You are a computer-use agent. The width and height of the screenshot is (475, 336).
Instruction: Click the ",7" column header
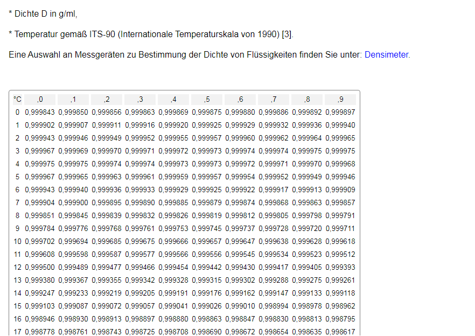[274, 99]
